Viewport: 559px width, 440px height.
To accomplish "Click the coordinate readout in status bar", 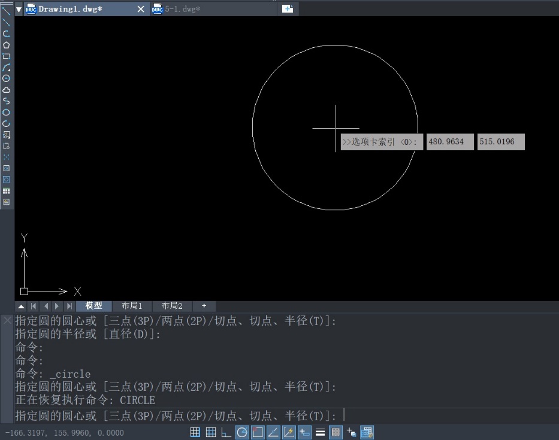I will 65,433.
